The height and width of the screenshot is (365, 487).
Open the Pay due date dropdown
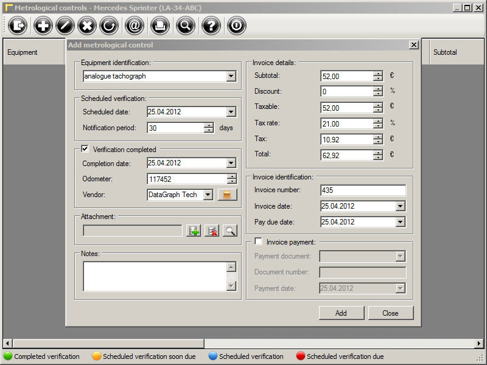[x=400, y=222]
